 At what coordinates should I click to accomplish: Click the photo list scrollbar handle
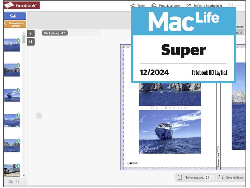[x=24, y=39]
